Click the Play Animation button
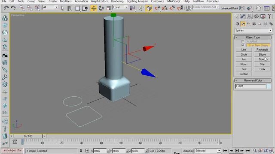Screen dimensions: 275x154 pos(237,151)
